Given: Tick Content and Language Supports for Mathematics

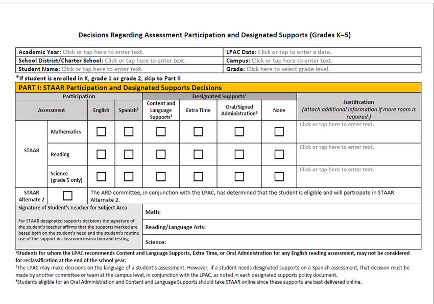Looking at the screenshot, I should (x=161, y=131).
